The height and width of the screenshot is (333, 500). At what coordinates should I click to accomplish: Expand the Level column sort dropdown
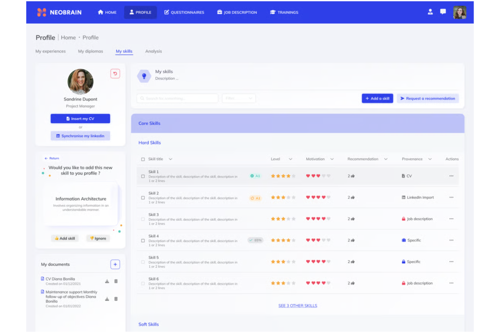pyautogui.click(x=290, y=159)
